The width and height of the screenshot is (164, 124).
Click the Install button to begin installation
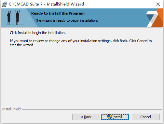click(115, 117)
